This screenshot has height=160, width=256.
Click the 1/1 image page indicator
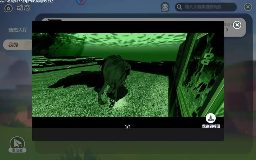[128, 127]
